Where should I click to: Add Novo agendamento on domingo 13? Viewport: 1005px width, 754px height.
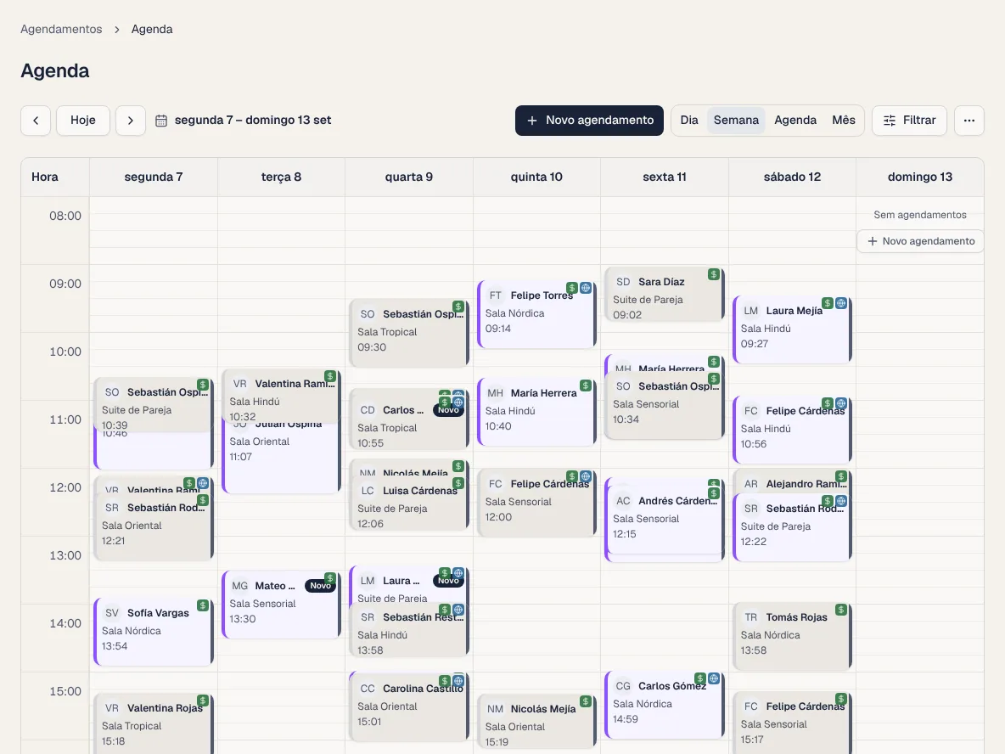(920, 241)
